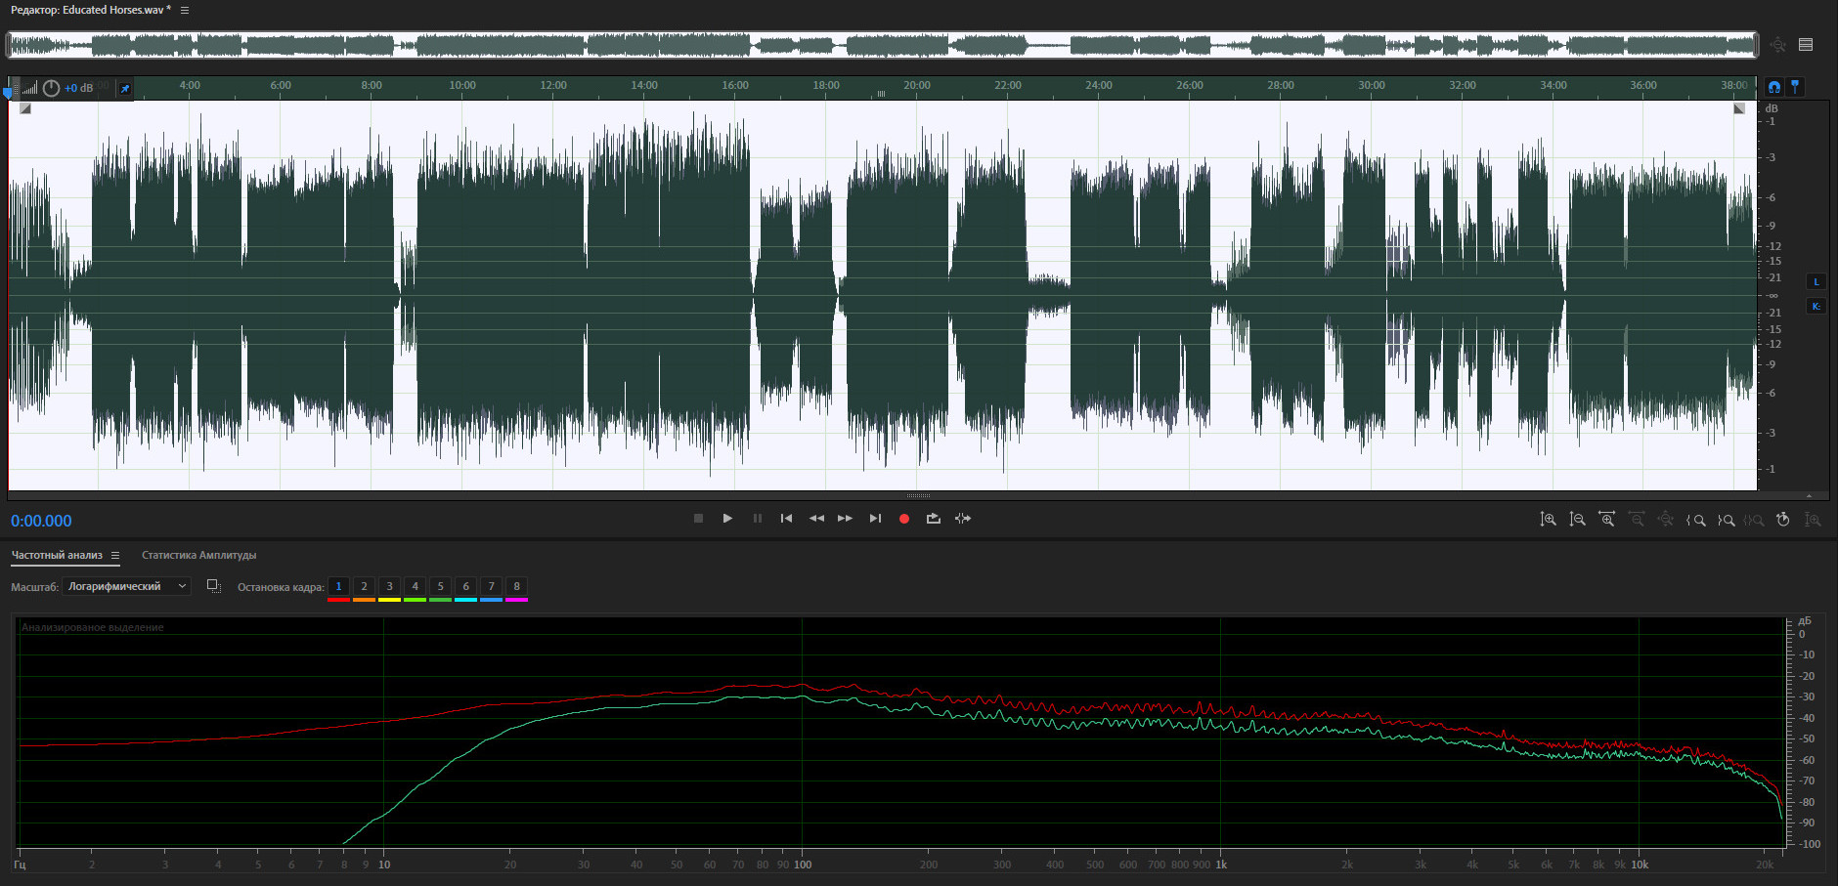Toggle the HUD pin icon
1838x886 pixels.
click(x=125, y=89)
